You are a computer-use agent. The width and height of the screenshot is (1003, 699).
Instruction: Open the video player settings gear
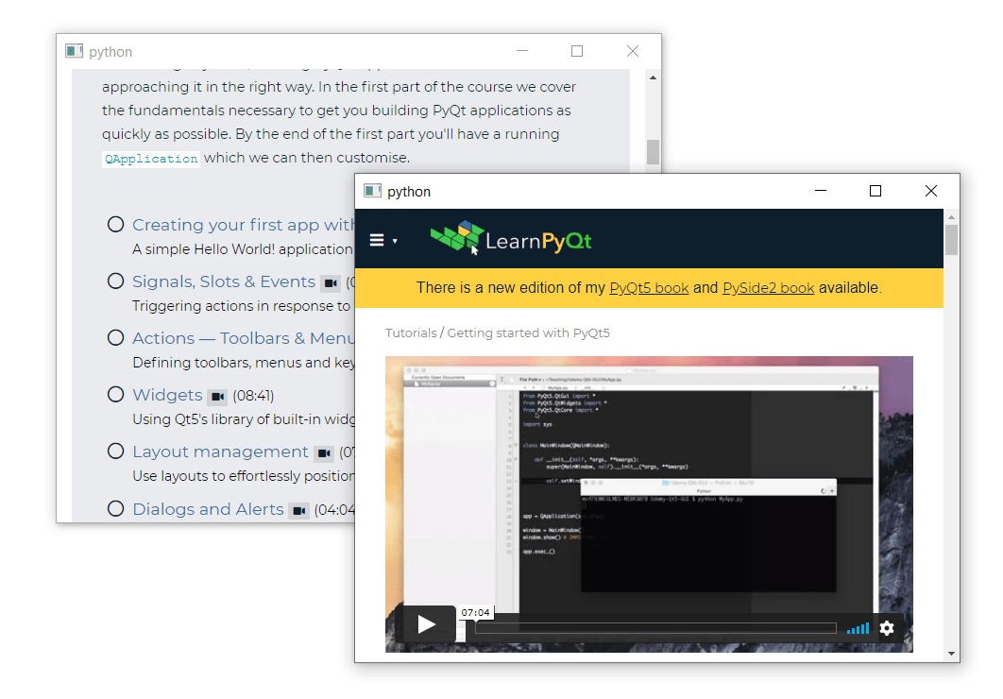(x=887, y=628)
